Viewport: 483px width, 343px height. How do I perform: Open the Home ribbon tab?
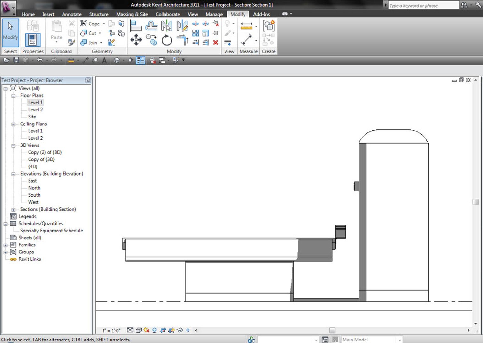28,14
